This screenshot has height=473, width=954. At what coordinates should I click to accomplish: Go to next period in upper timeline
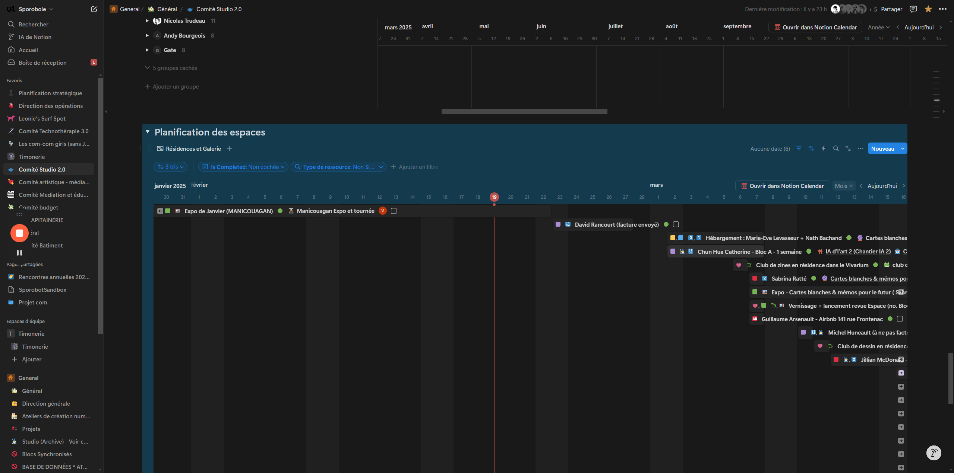coord(941,27)
